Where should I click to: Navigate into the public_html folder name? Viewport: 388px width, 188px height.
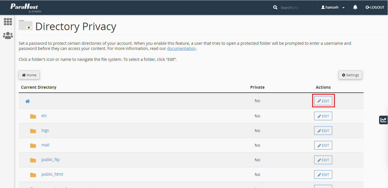click(x=52, y=174)
